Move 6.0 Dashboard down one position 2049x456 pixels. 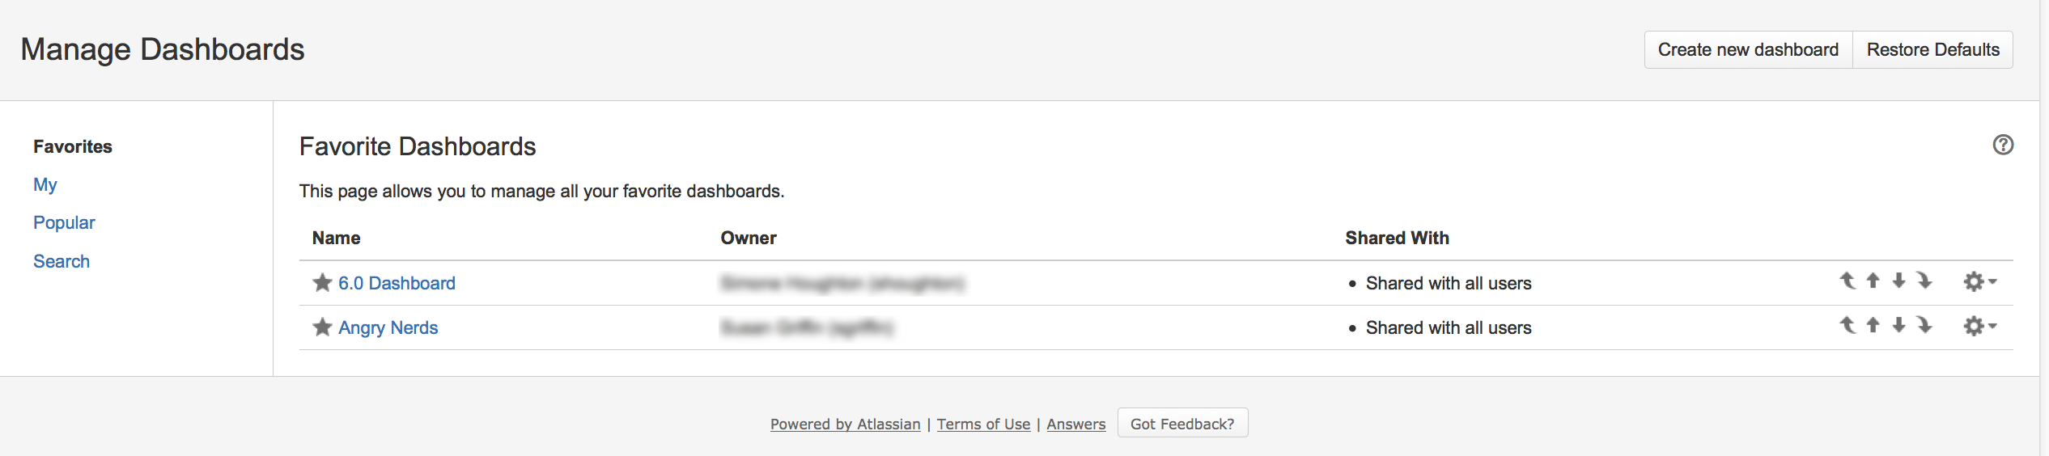click(1898, 281)
